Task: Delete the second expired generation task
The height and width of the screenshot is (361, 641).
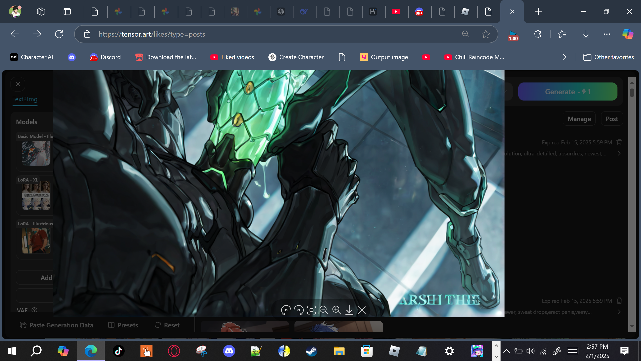Action: (x=619, y=301)
